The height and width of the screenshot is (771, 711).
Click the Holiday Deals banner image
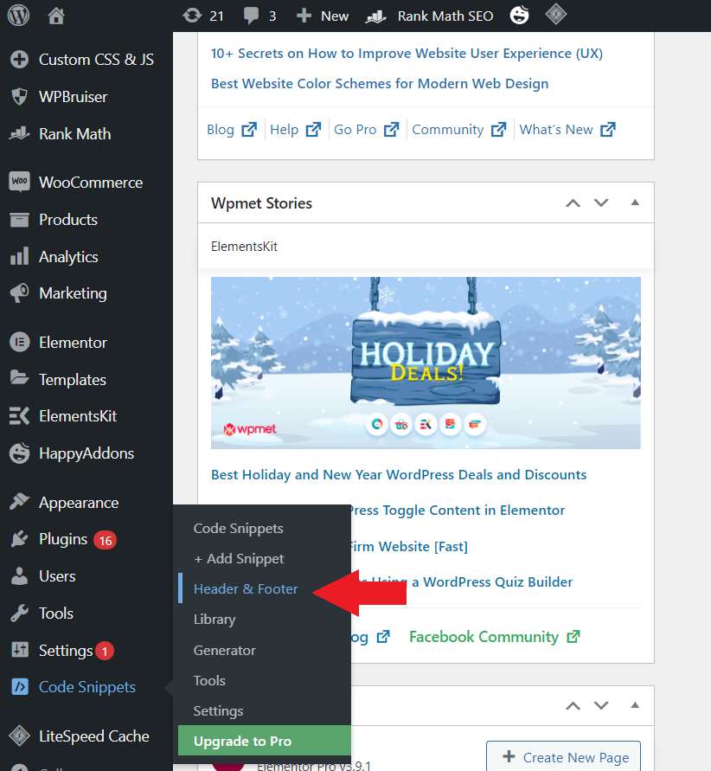(x=426, y=363)
